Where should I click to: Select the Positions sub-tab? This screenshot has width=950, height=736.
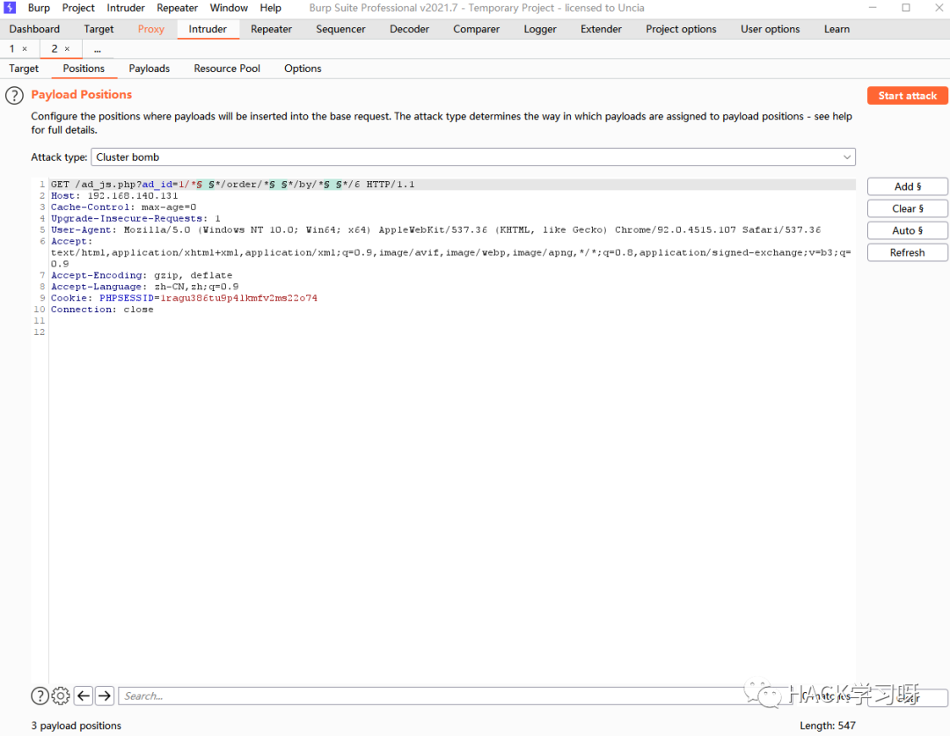click(84, 69)
